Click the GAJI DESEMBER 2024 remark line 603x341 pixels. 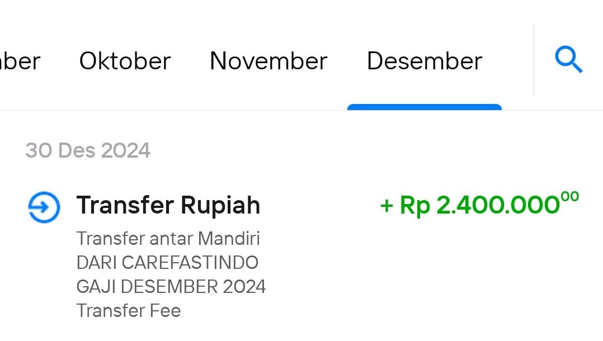(x=171, y=287)
